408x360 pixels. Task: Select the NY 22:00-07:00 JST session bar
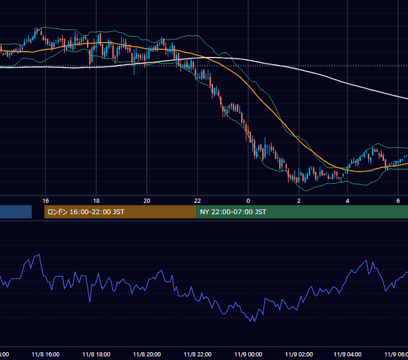point(302,212)
